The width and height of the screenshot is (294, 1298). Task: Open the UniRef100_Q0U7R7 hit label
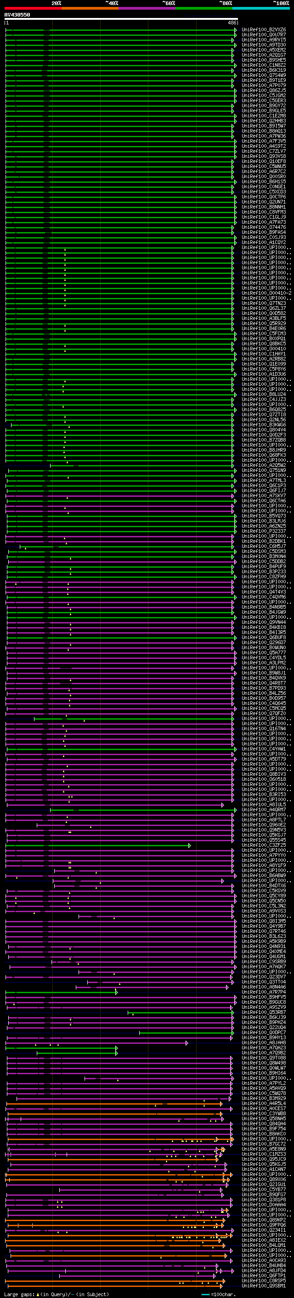tap(263, 35)
